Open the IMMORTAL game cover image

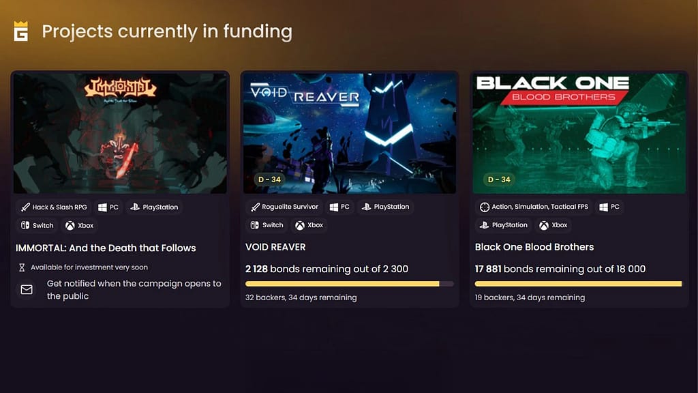pos(121,133)
